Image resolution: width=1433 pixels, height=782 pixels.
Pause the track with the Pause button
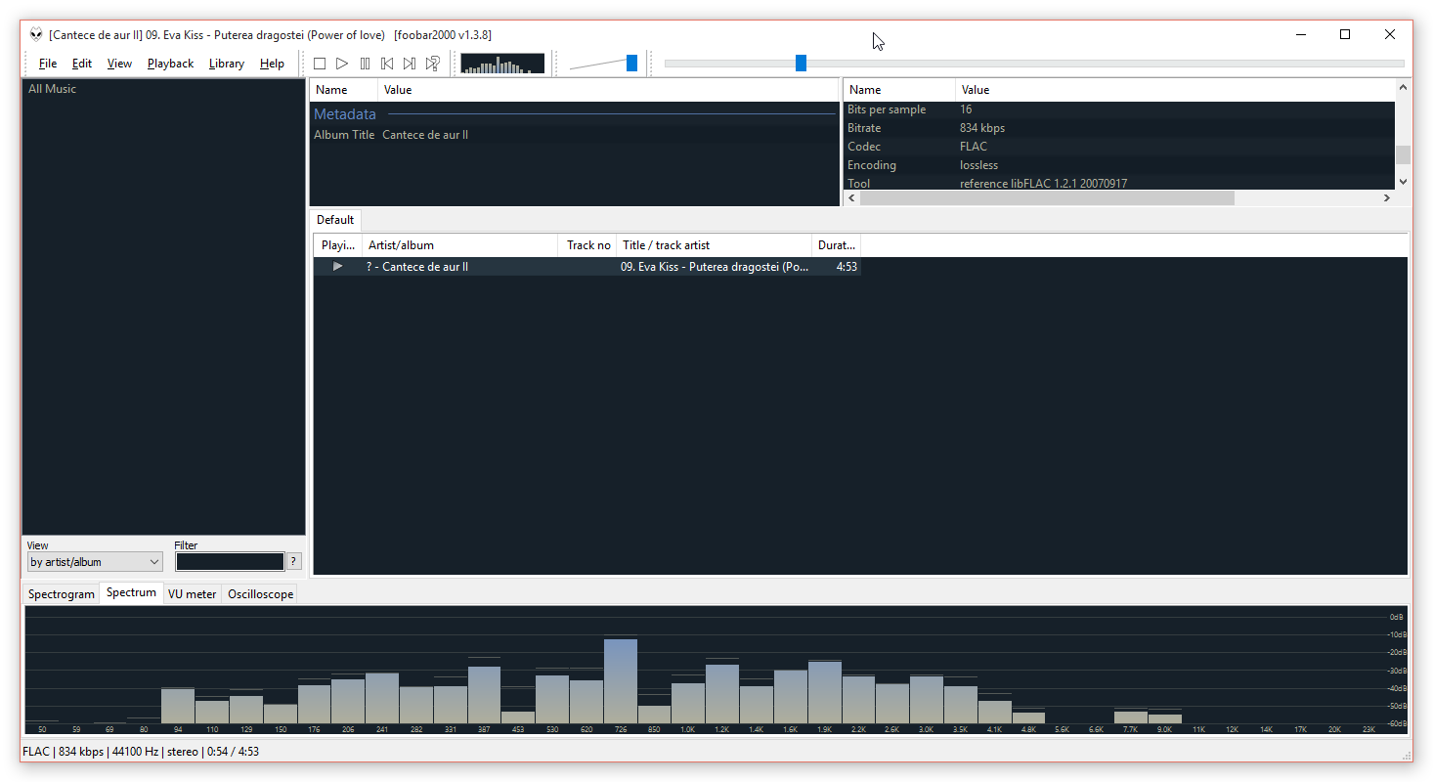tap(365, 64)
